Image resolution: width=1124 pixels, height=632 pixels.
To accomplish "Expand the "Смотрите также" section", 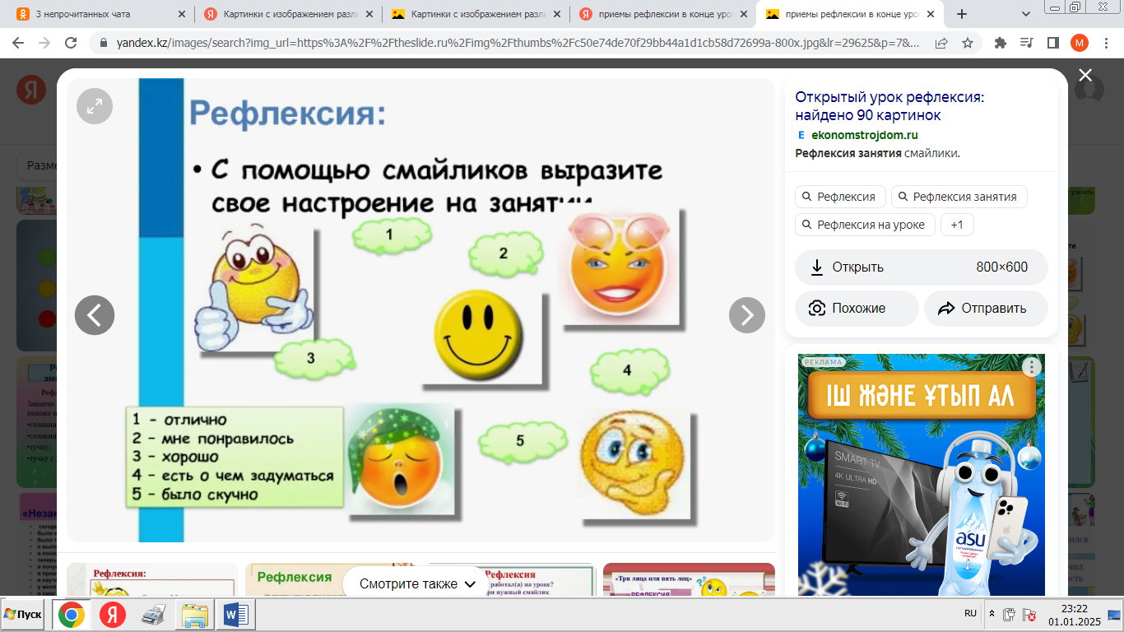I will (x=417, y=583).
